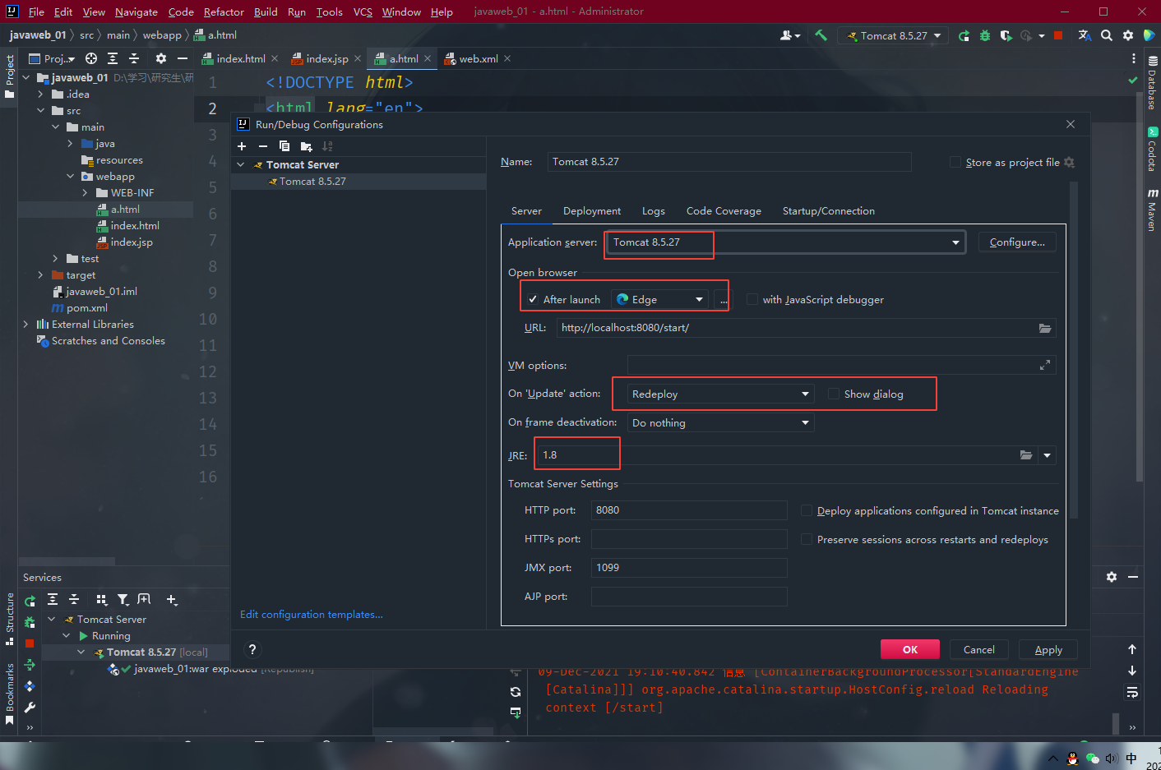Click the rerun Tomcat icon in main toolbar
The height and width of the screenshot is (770, 1161).
964,35
